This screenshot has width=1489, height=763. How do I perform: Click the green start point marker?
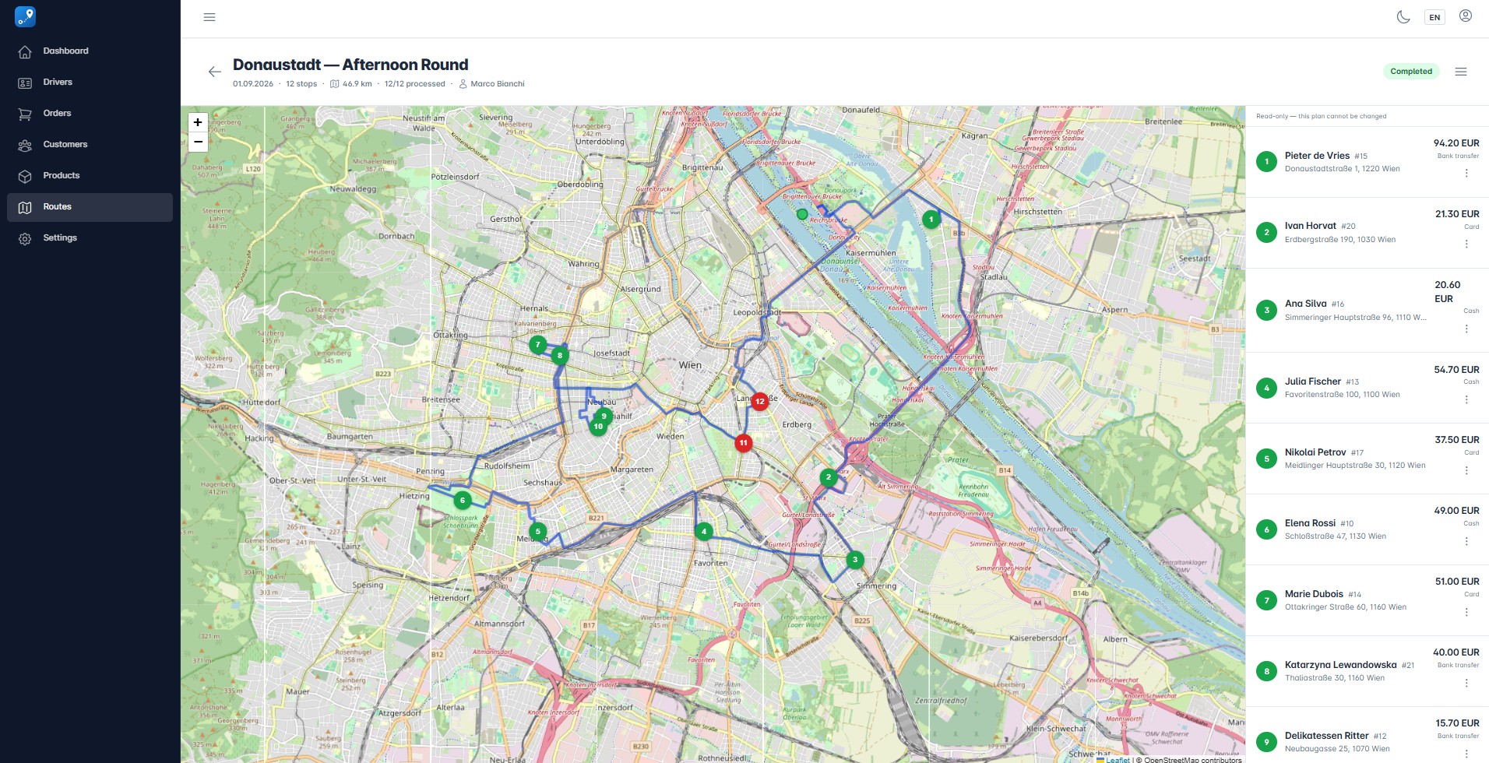click(802, 214)
